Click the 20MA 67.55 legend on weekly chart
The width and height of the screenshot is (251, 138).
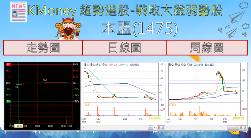(x=198, y=65)
